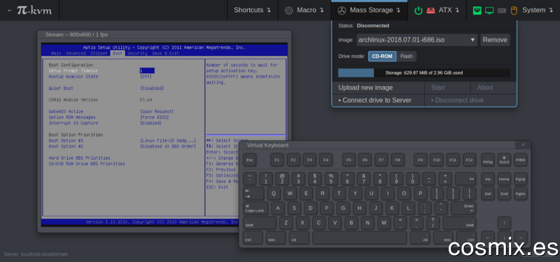
Task: Toggle Caps Lock on virtual keyboard
Action: coord(256,208)
